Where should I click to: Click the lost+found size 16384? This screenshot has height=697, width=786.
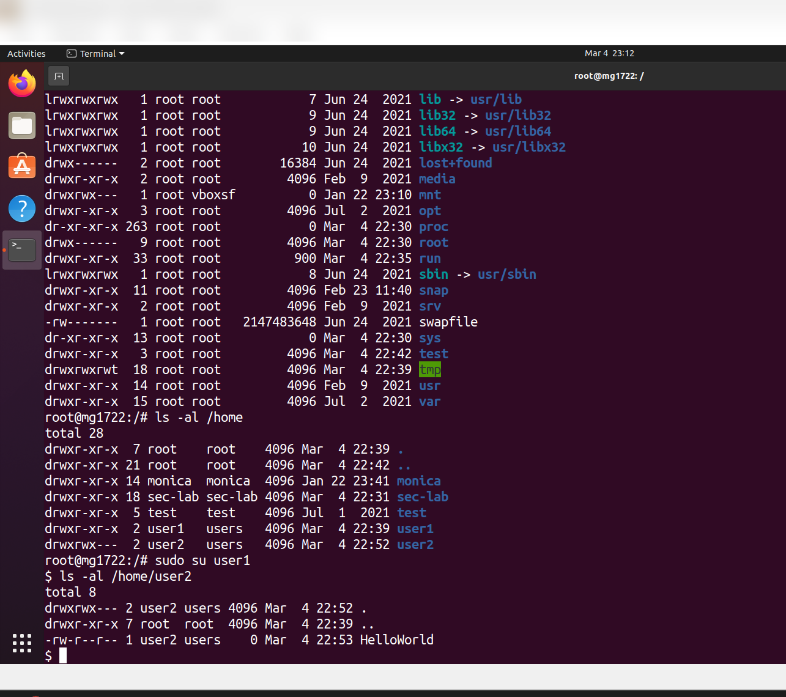click(298, 163)
